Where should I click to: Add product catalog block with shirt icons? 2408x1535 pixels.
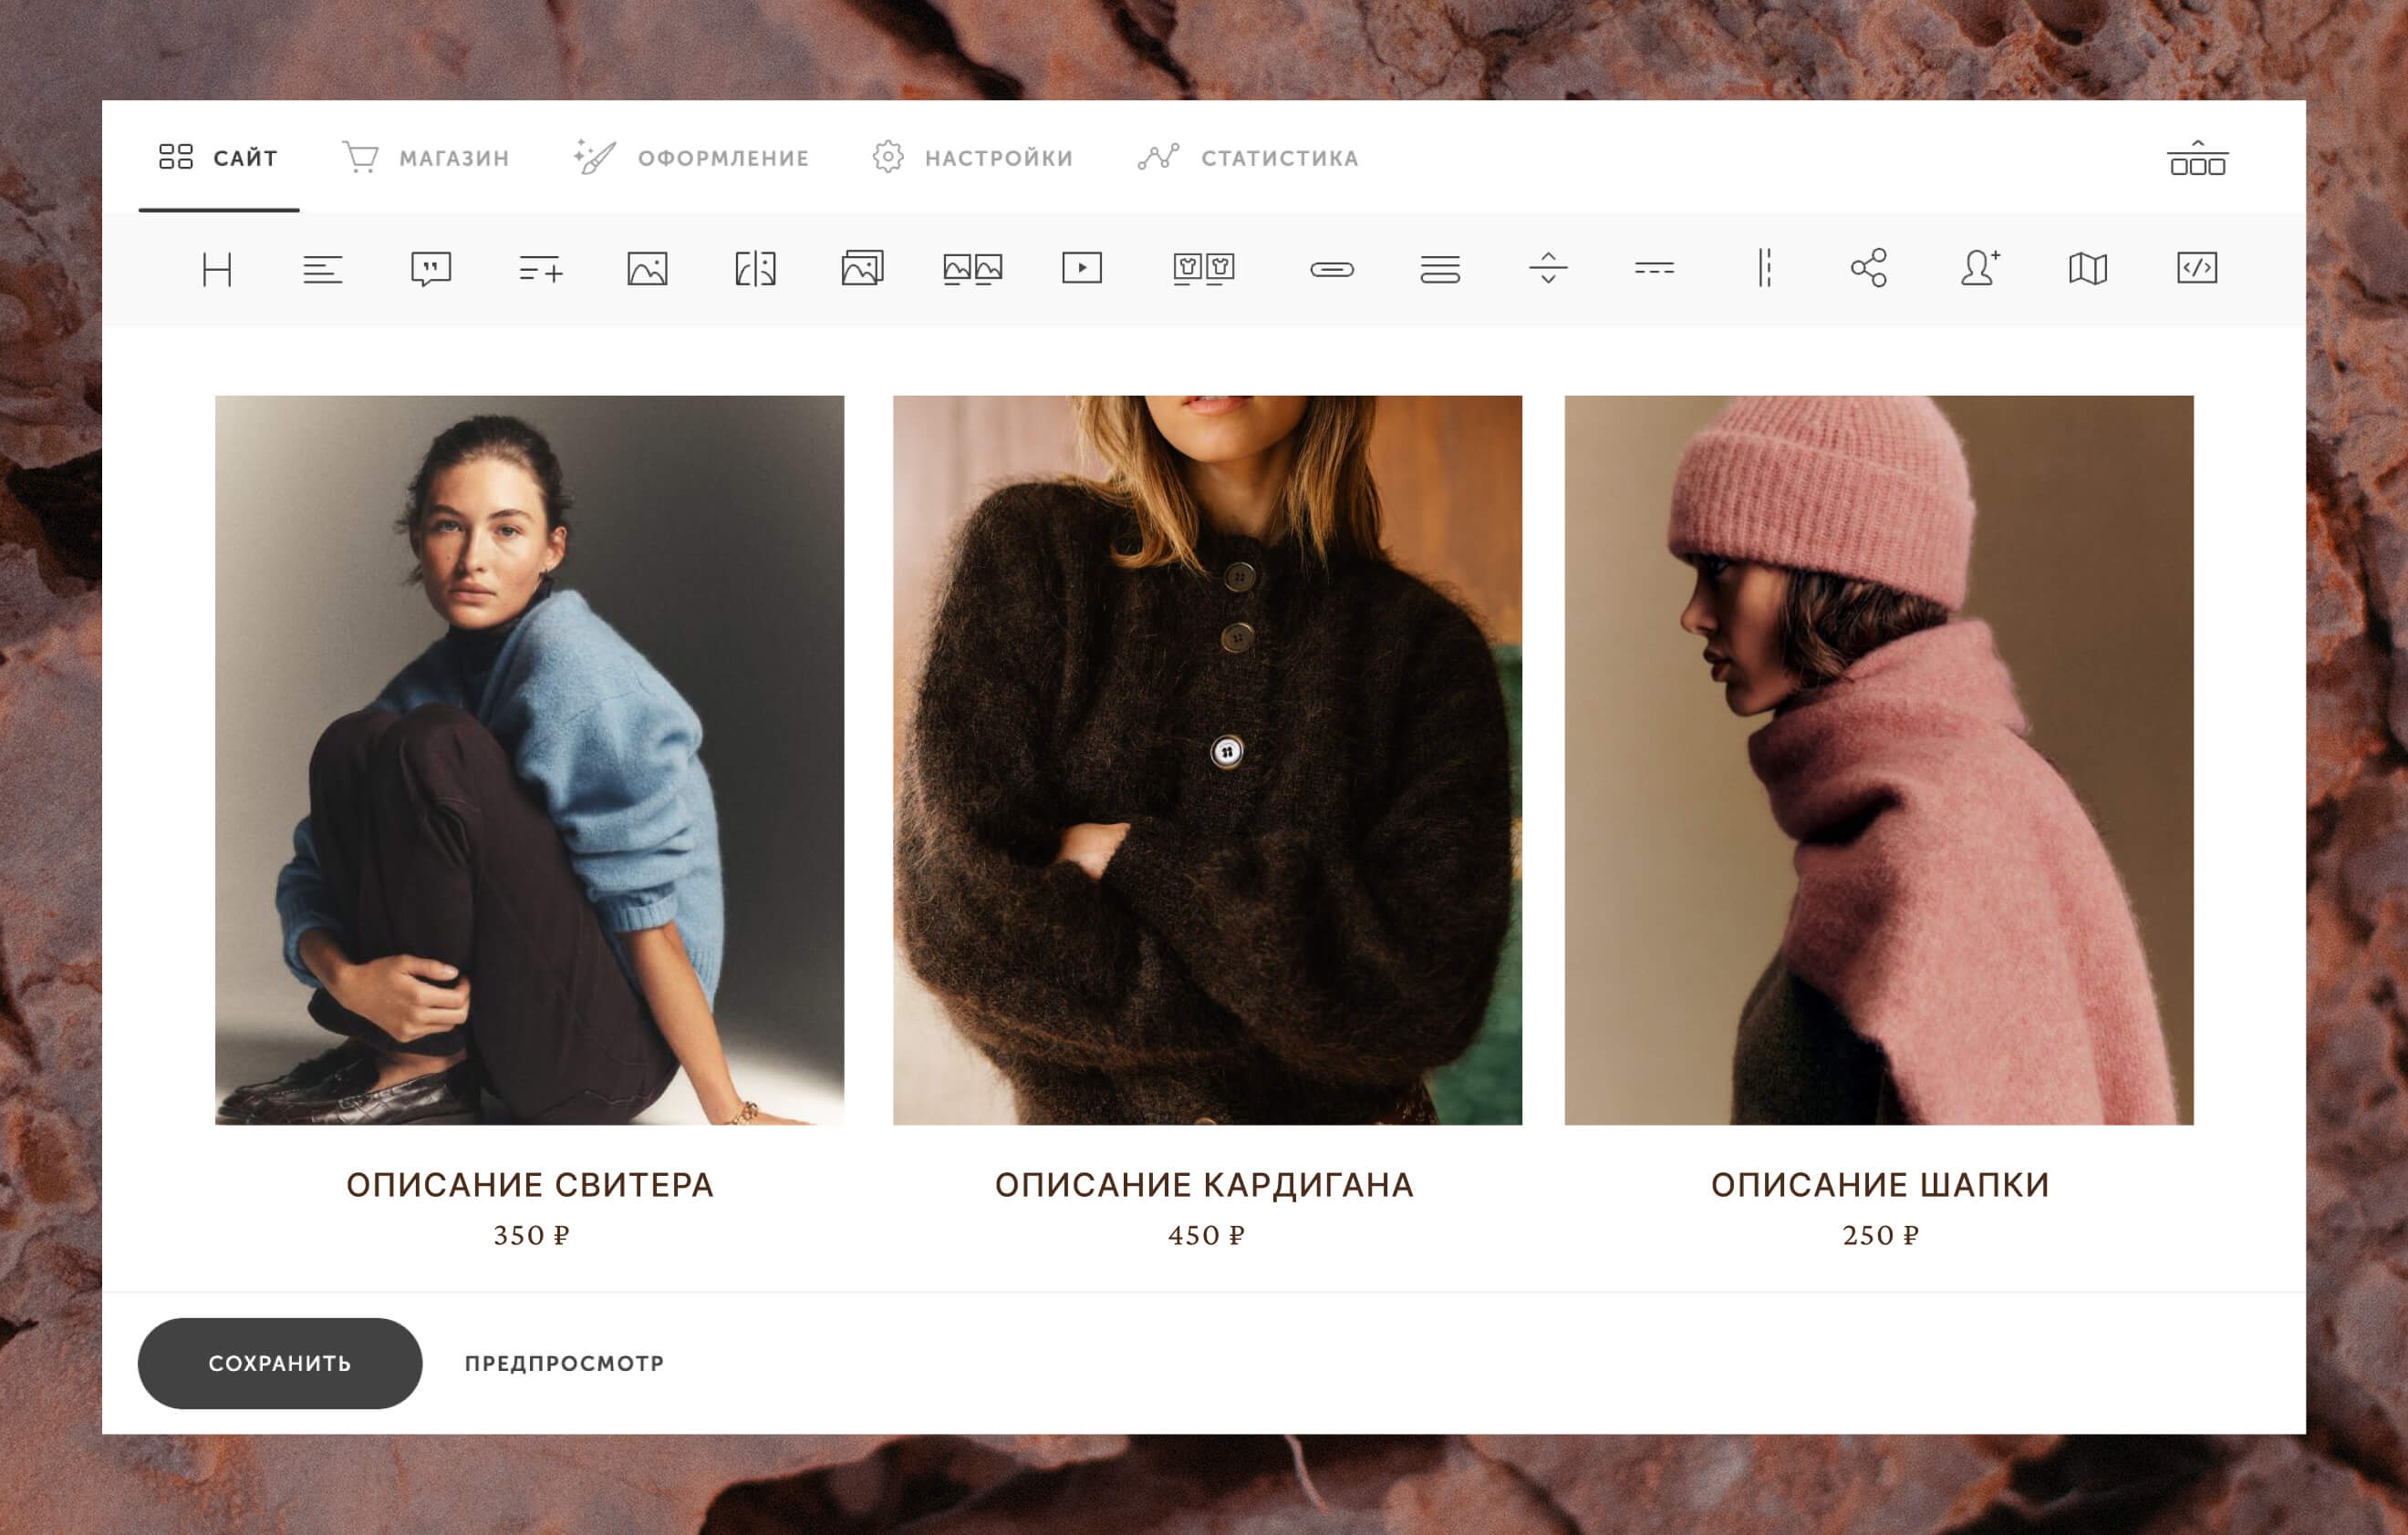(1203, 269)
